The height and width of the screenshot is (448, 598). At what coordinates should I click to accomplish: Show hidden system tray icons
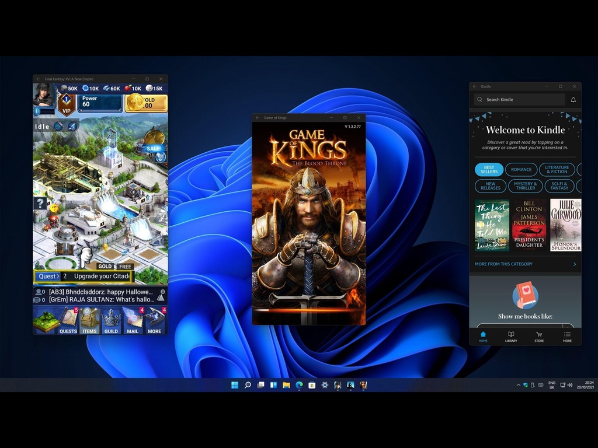(x=519, y=385)
